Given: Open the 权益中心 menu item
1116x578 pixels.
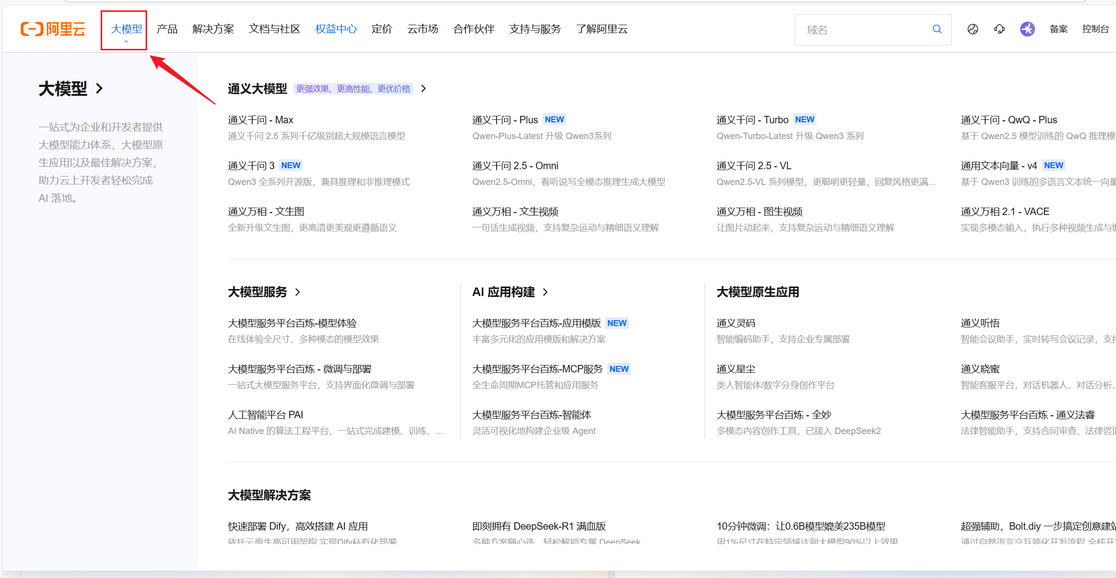Looking at the screenshot, I should 336,29.
